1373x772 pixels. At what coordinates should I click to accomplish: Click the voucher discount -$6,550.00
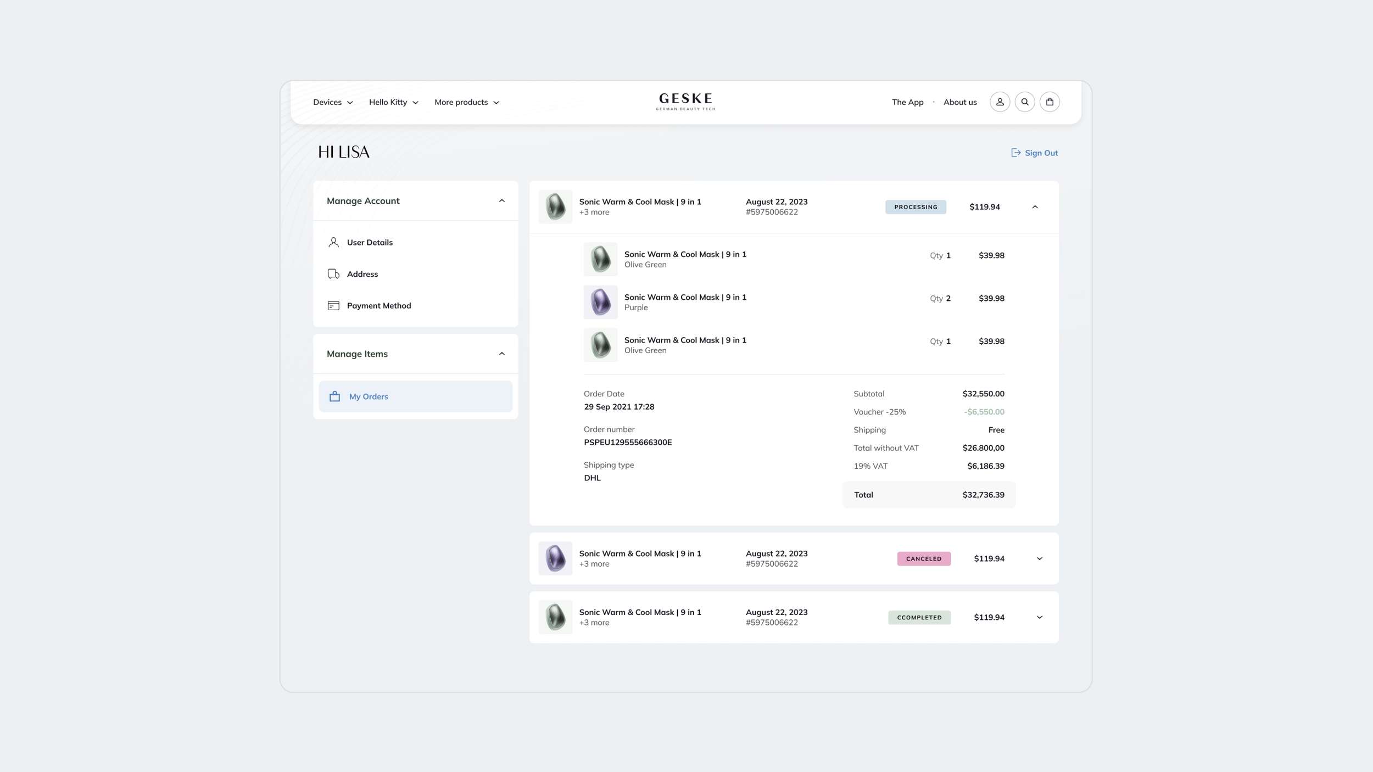(984, 412)
